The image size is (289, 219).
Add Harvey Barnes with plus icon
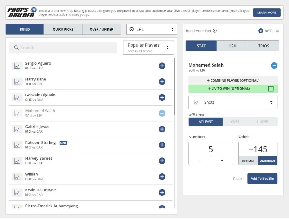[162, 161]
